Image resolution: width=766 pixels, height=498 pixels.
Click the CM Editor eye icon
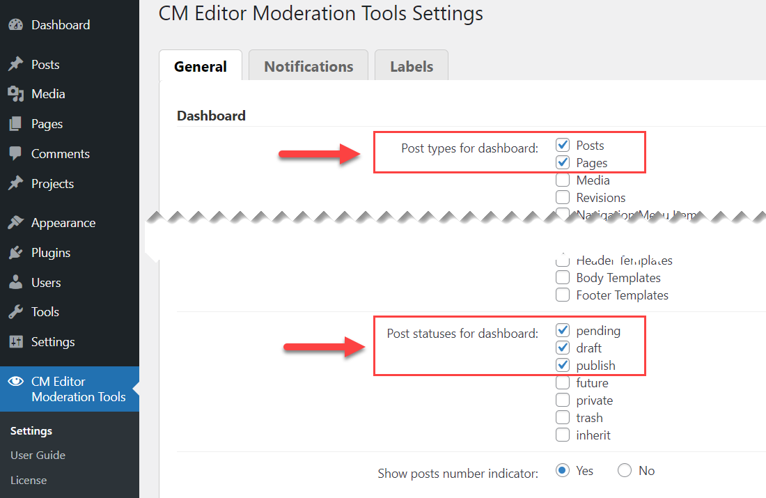pyautogui.click(x=15, y=381)
